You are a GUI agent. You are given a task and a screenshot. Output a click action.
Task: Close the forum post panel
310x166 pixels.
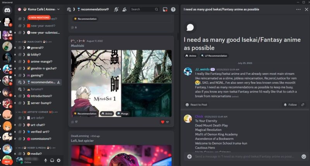306,9
